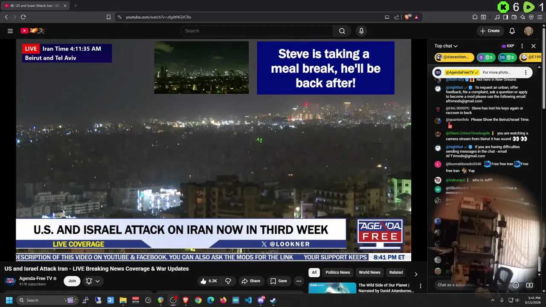
Task: Open the S membership gift chip
Action: point(485,57)
